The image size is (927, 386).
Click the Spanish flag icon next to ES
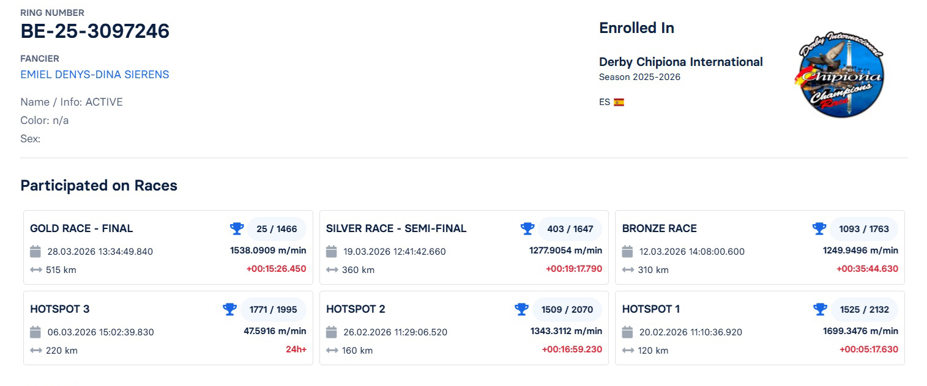pos(619,102)
